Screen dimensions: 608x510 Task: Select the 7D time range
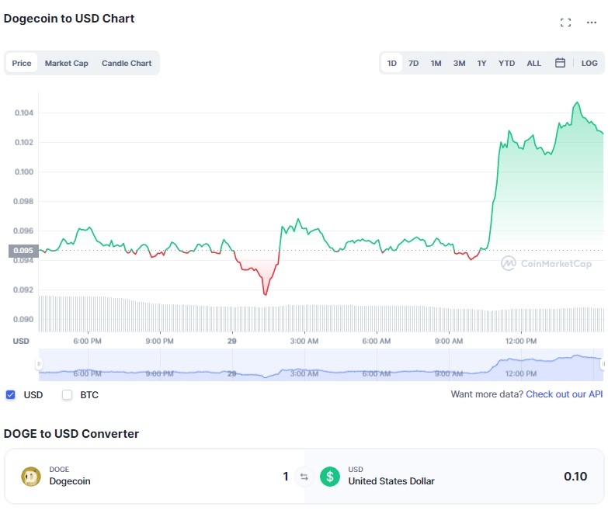(x=413, y=63)
